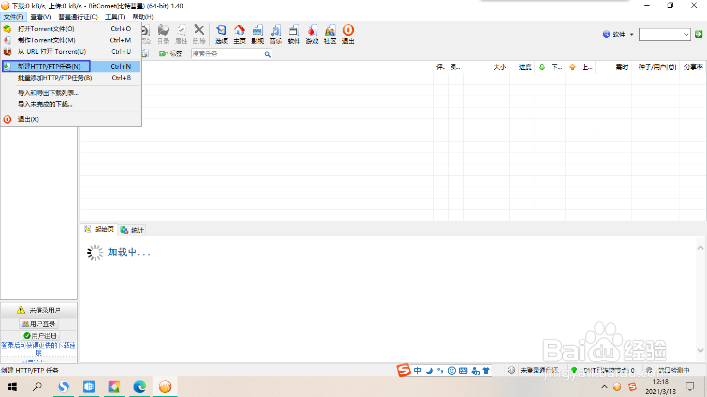Select 批量添加HTTP/FTP任务(B)
Viewport: 707px width, 397px height.
pyautogui.click(x=71, y=78)
